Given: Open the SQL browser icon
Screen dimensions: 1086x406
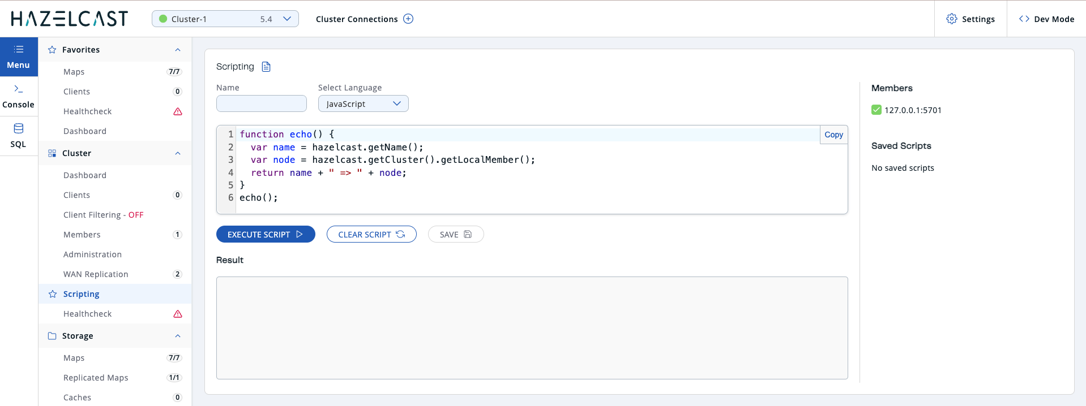Looking at the screenshot, I should point(19,129).
